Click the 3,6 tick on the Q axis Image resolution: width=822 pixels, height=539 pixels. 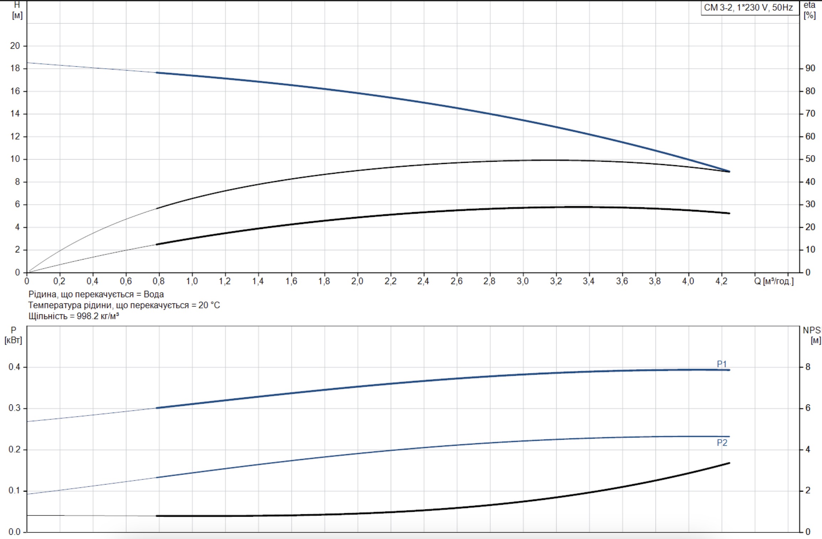point(622,281)
